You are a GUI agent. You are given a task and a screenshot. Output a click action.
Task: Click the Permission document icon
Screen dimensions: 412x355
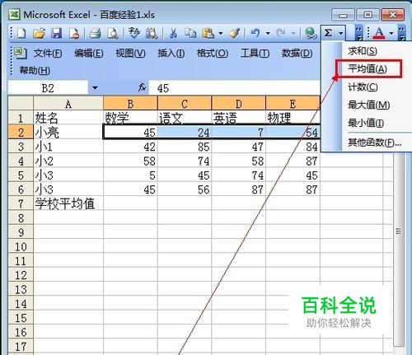point(74,34)
